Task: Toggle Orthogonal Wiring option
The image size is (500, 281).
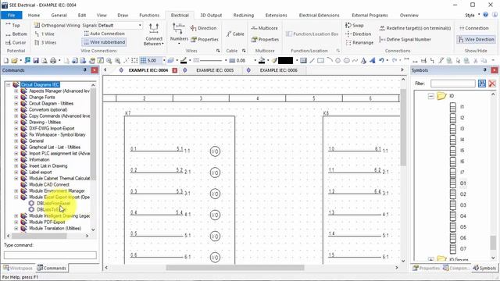Action: [x=57, y=25]
